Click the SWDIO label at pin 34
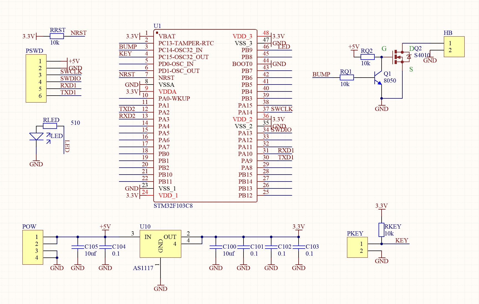479x304 pixels. (x=281, y=130)
